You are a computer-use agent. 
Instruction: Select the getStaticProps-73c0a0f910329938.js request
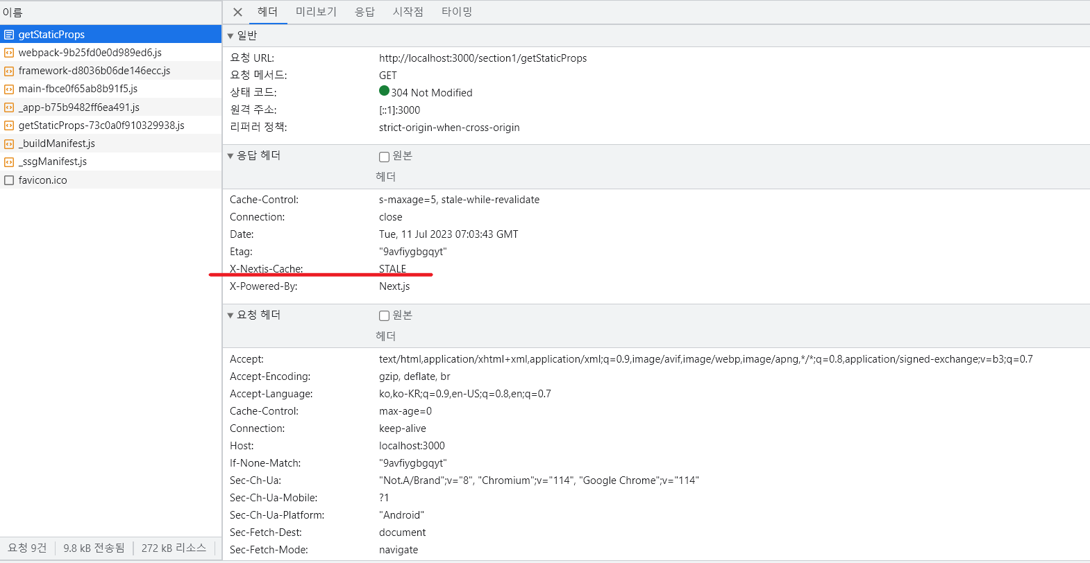tap(110, 125)
